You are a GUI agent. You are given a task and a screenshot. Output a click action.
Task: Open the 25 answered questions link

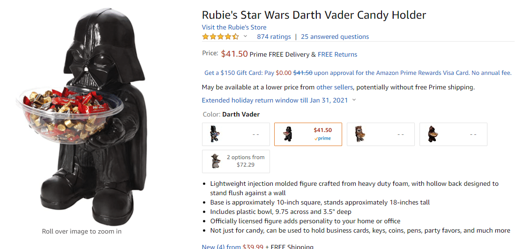pyautogui.click(x=335, y=37)
